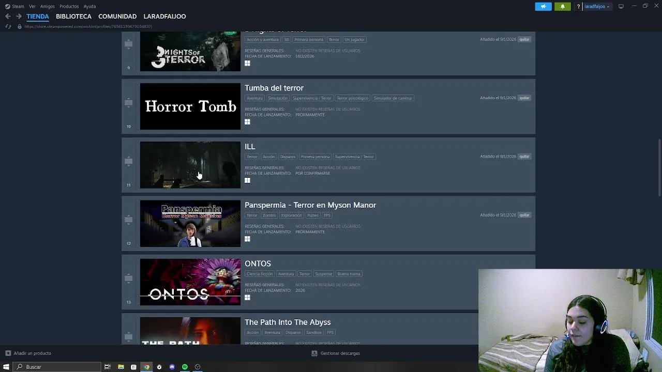Select the Zombis tag on Panspermia
Screen dimensions: 662x372
269,215
